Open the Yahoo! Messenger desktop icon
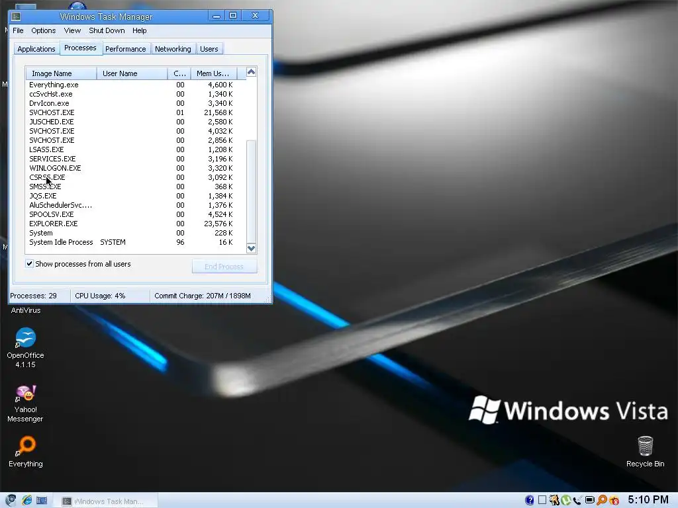 click(26, 403)
